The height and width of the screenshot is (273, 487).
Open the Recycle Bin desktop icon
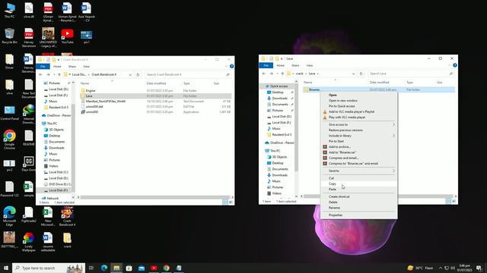[x=9, y=36]
